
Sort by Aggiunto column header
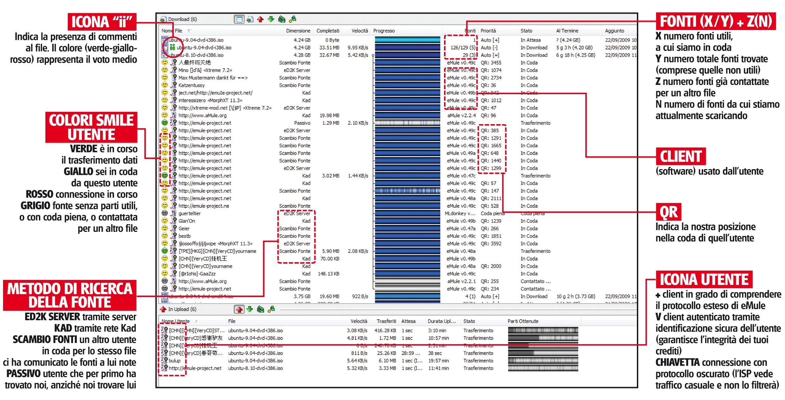614,31
